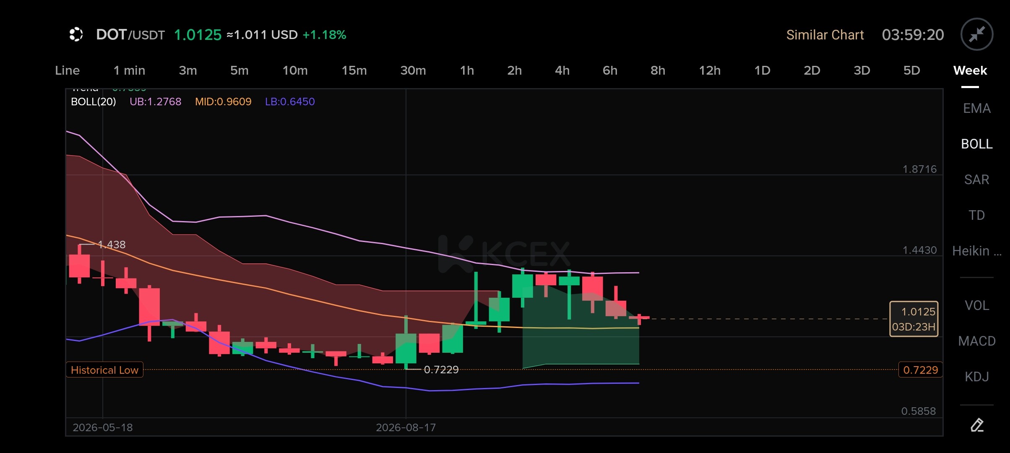This screenshot has height=453, width=1010.
Task: Show the MACD sub-chart
Action: (976, 341)
